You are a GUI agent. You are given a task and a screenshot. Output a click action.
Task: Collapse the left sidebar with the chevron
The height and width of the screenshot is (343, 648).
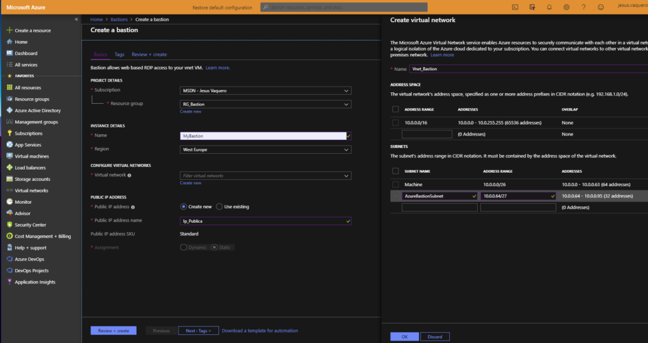[x=77, y=20]
